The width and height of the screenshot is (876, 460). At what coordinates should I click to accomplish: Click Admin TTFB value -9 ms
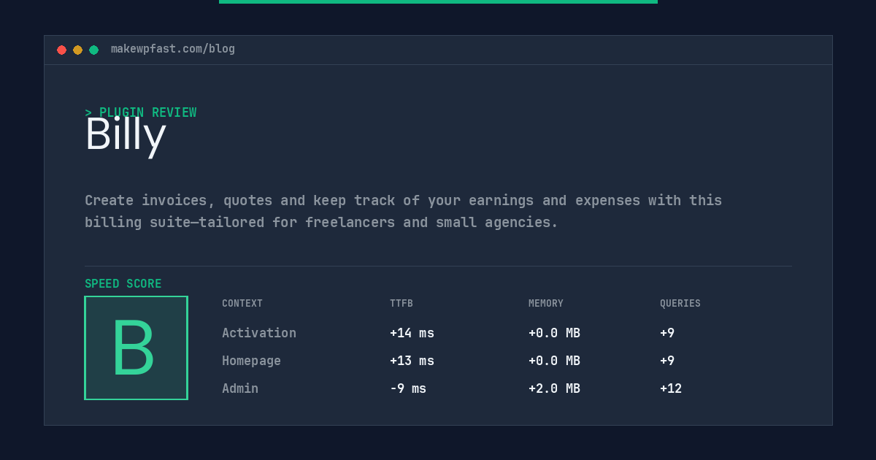coord(408,388)
